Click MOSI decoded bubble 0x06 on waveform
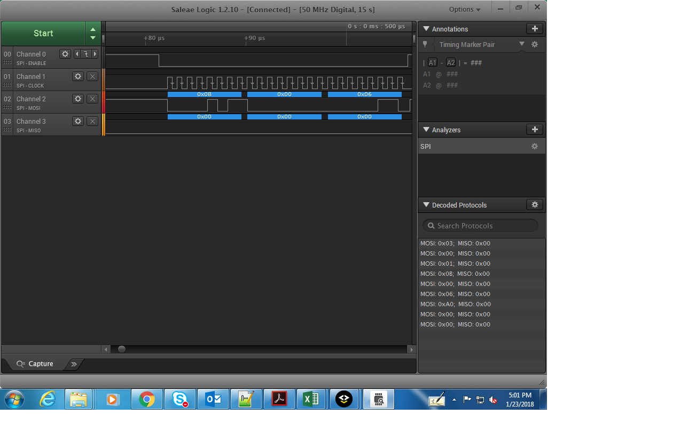696x446 pixels. pos(365,94)
